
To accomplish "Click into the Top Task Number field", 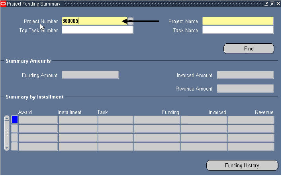I will pyautogui.click(x=97, y=30).
